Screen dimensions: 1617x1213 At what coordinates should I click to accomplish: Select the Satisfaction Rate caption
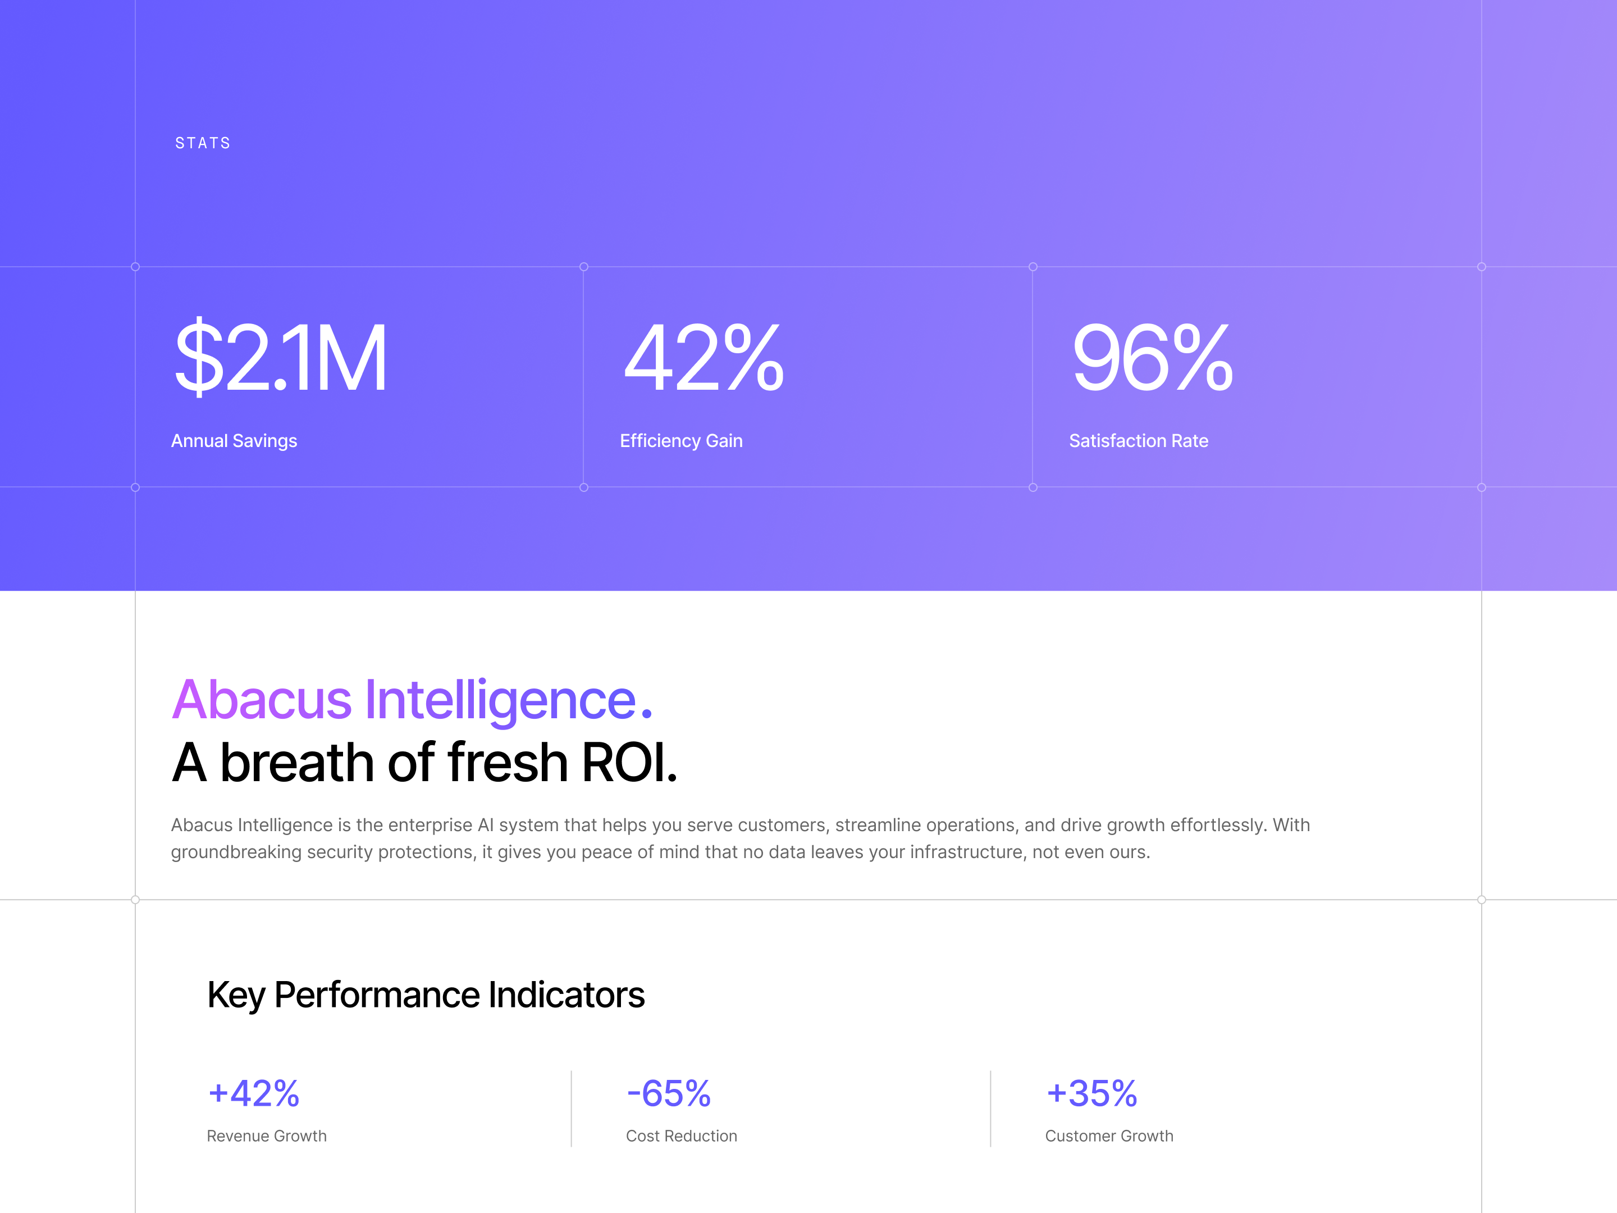tap(1138, 441)
